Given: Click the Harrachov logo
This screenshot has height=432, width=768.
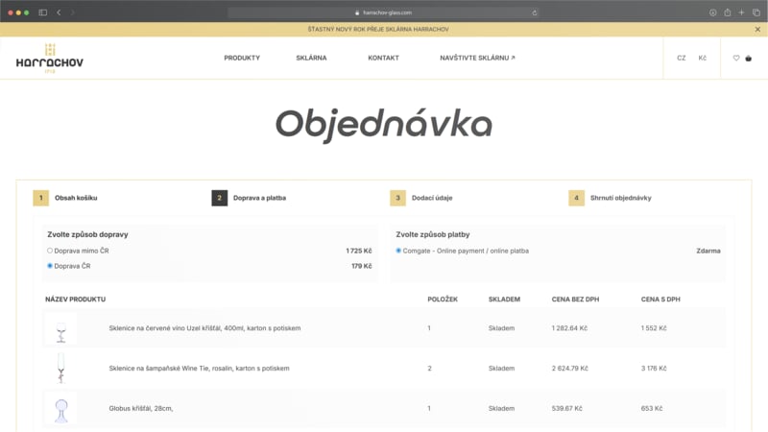Looking at the screenshot, I should pos(50,58).
